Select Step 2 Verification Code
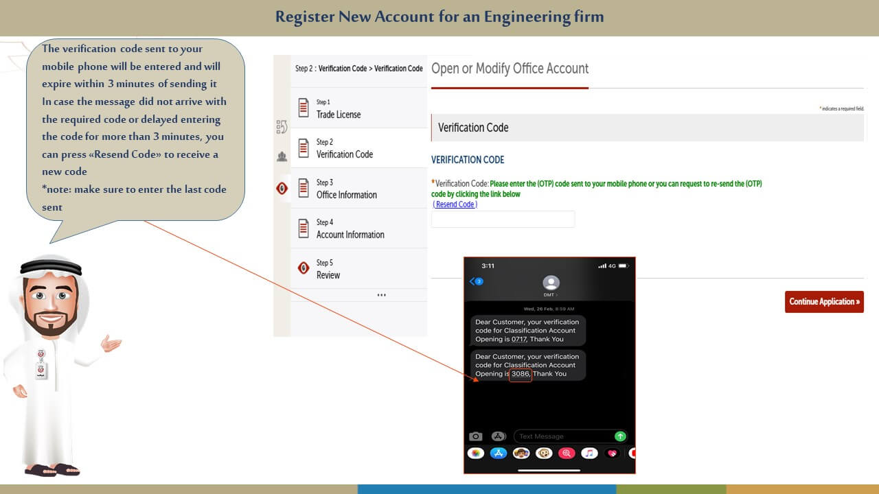The height and width of the screenshot is (494, 879). tap(357, 148)
